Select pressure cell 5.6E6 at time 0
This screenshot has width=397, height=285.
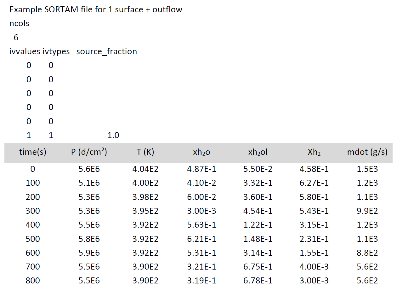point(89,169)
